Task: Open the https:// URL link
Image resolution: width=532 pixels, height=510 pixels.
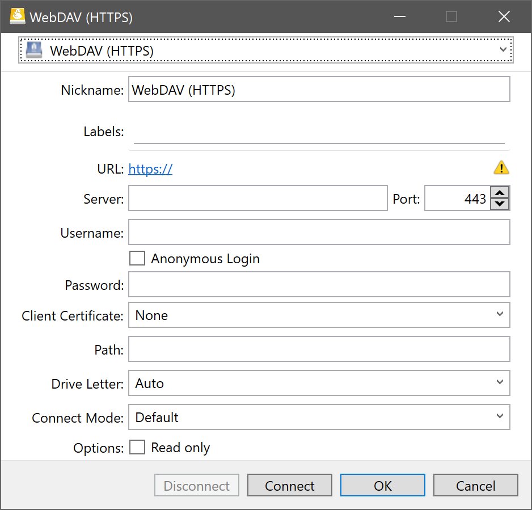Action: pyautogui.click(x=150, y=169)
